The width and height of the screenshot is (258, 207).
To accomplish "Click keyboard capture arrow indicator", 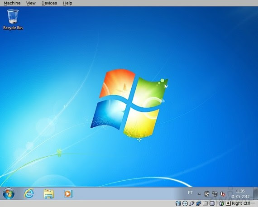I will 228,203.
